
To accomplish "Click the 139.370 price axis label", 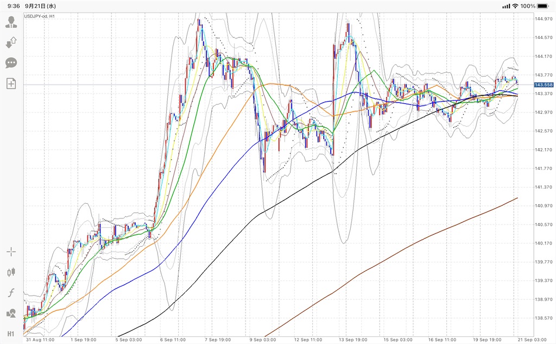I will click(544, 280).
